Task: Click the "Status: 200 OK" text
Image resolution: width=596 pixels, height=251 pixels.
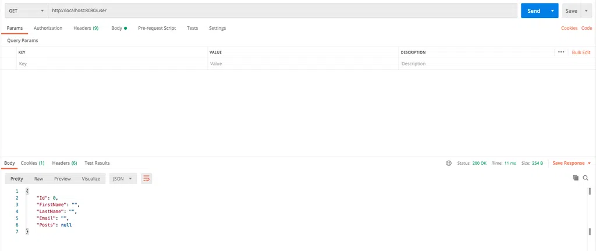Action: 471,163
